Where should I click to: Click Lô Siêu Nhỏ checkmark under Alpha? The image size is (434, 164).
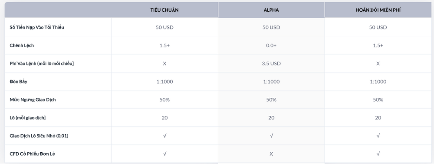pos(271,135)
